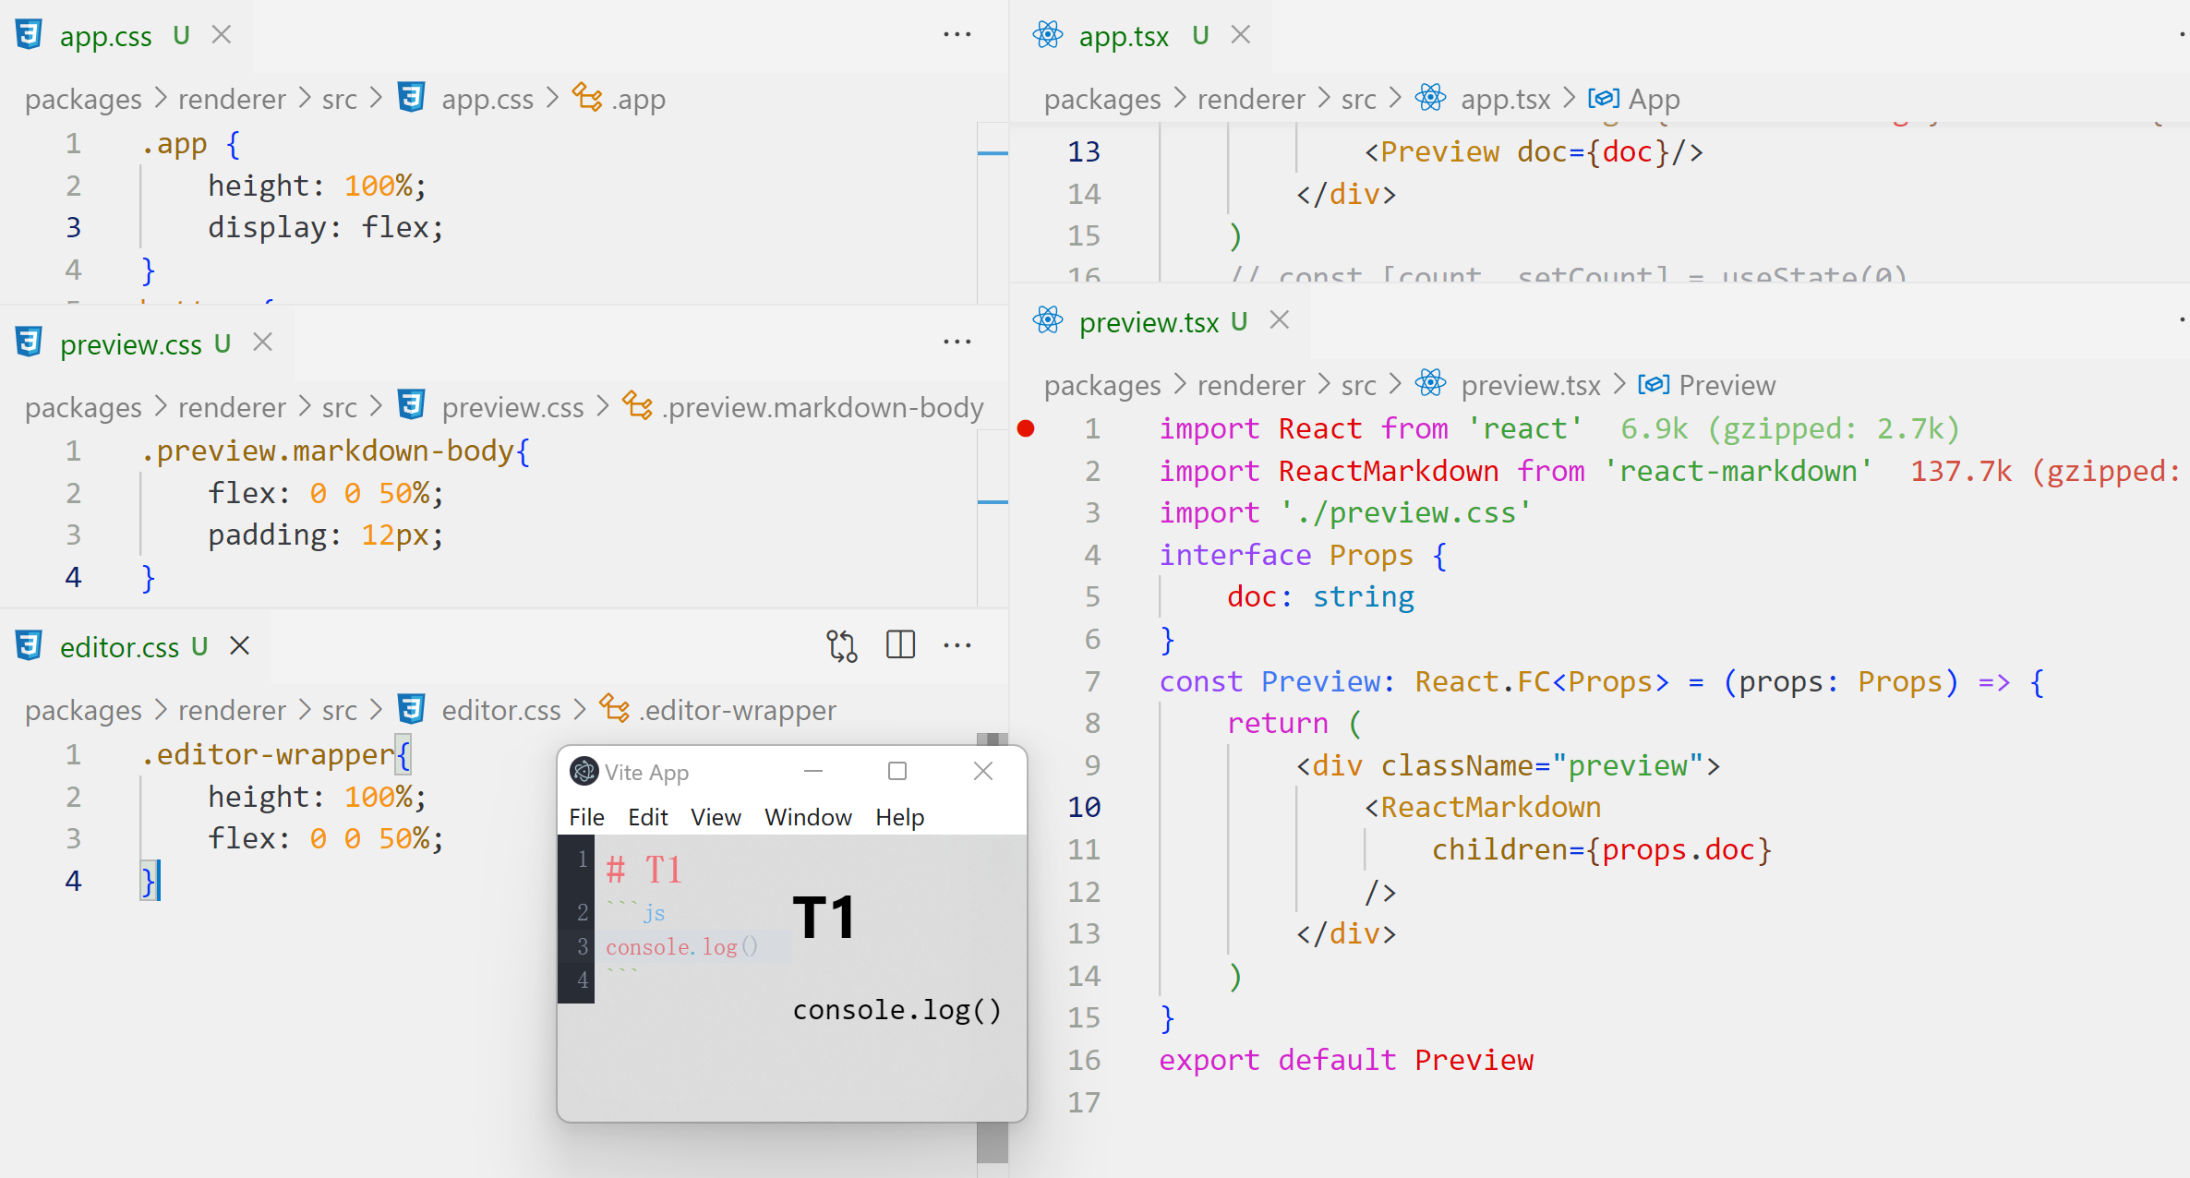Click src folder in preview.tsx breadcrumb
Image resolution: width=2190 pixels, height=1178 pixels.
coord(1358,385)
